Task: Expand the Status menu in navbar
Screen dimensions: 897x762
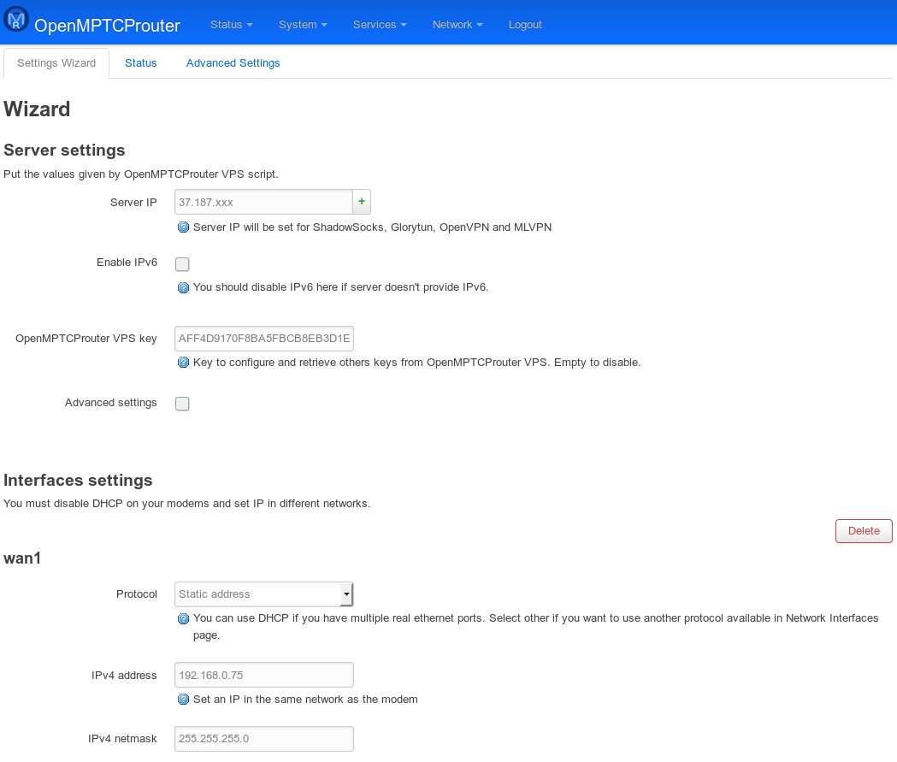Action: point(231,25)
